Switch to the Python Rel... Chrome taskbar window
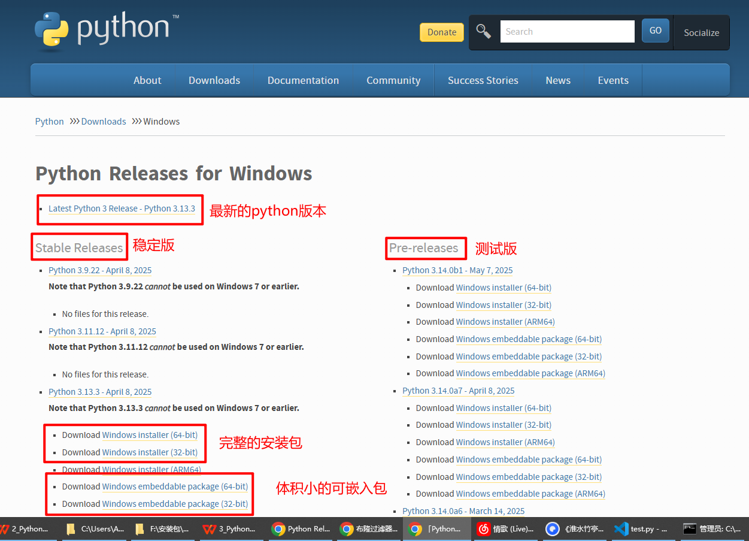Screen dimensions: 749x541 click(301, 529)
